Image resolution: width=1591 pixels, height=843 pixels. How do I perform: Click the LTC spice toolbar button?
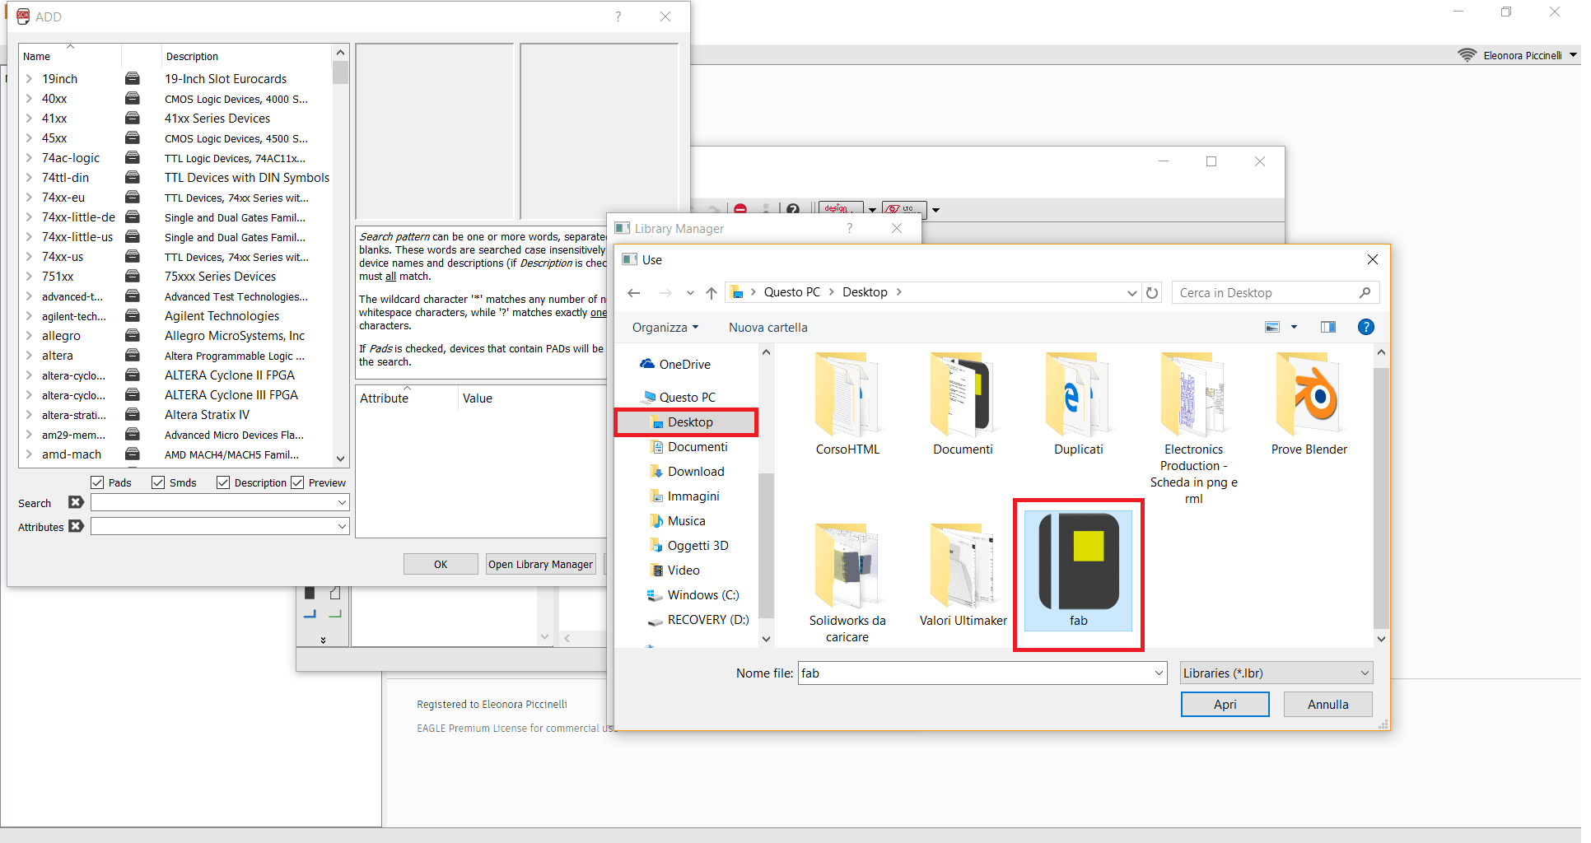[x=904, y=209]
